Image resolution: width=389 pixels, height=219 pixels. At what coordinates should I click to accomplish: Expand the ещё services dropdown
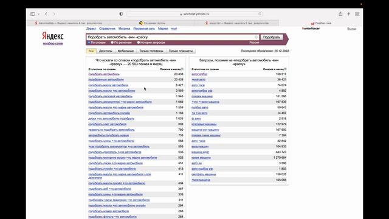(x=174, y=29)
